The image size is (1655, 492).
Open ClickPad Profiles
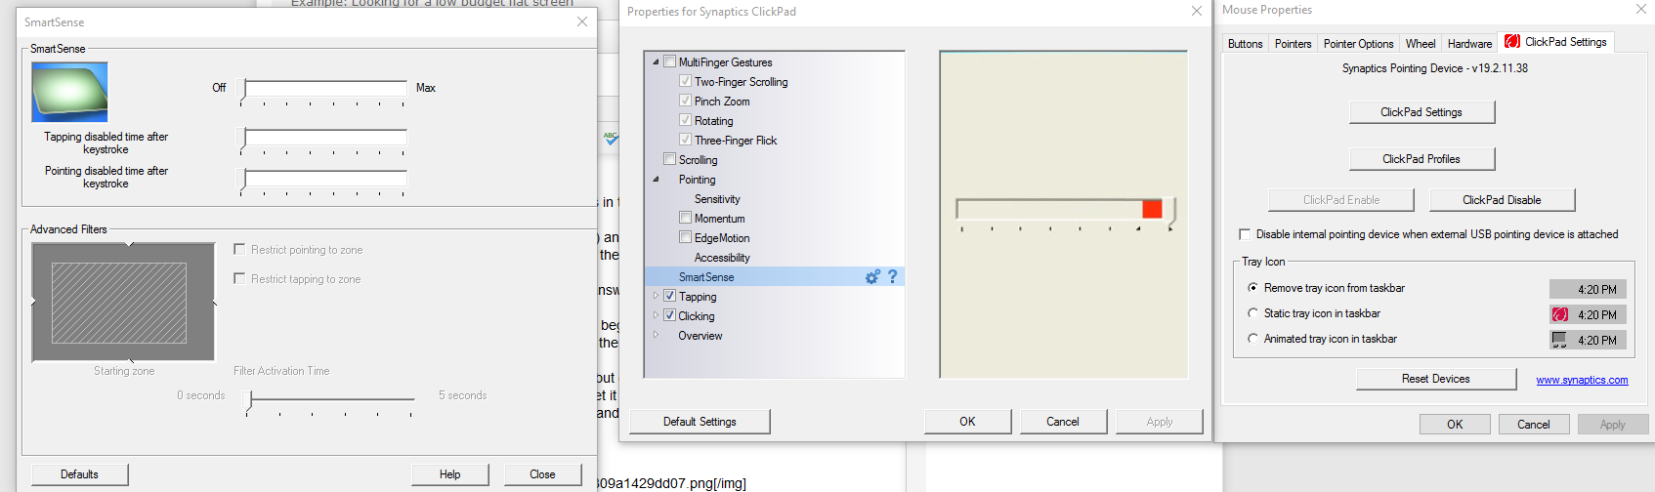pyautogui.click(x=1422, y=159)
